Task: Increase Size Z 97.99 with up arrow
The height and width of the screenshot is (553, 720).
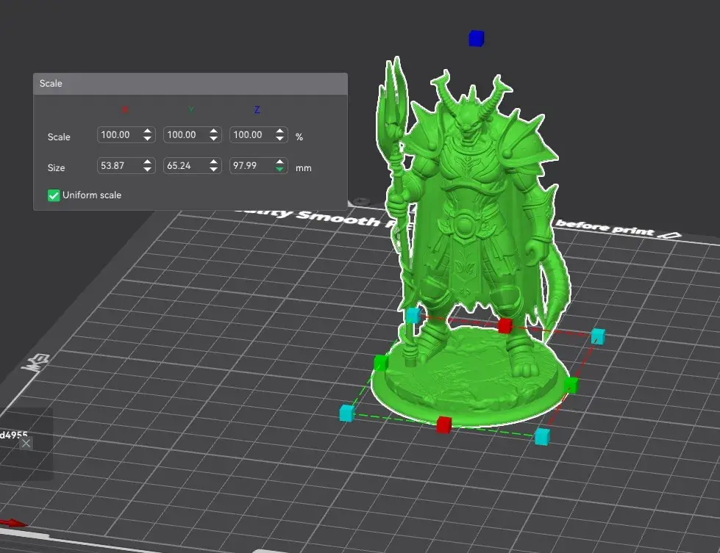Action: tap(279, 162)
